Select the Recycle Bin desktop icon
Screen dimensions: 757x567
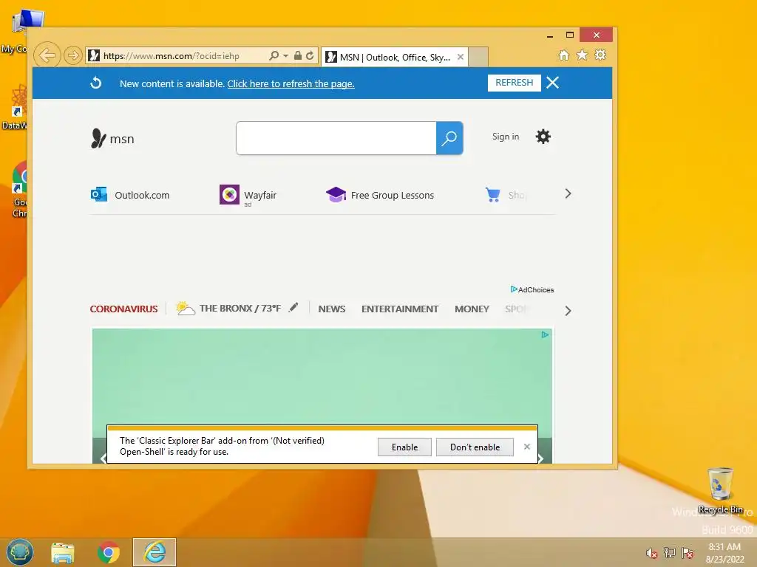(x=720, y=490)
